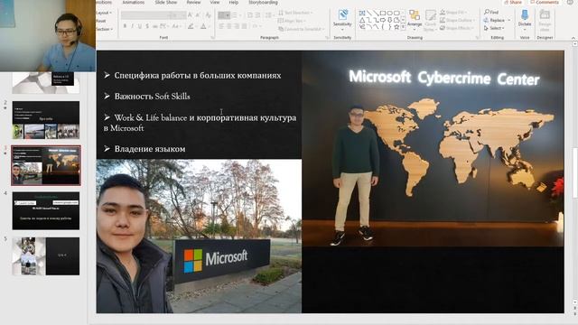Image resolution: width=578 pixels, height=325 pixels.
Task: Open the Help tab
Action: pyautogui.click(x=234, y=2)
